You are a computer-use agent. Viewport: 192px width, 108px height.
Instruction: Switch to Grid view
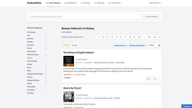tap(66, 45)
